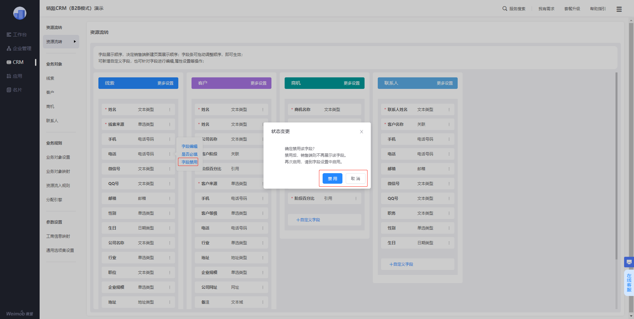Viewport: 634px width, 319px height.
Task: Open more options for 客户 备注 field
Action: click(x=263, y=302)
